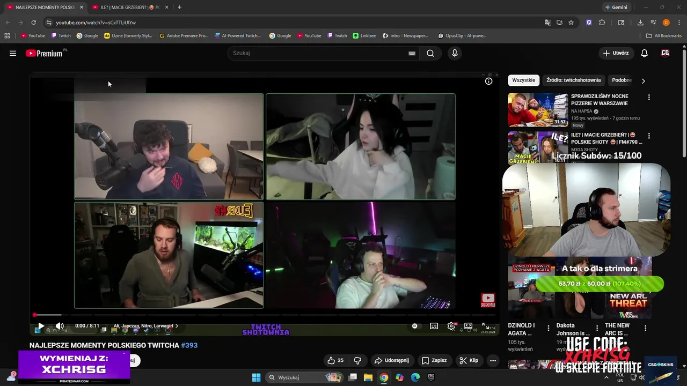Image resolution: width=687 pixels, height=386 pixels.
Task: Select Źródło: twitchshotownia filter chip
Action: coord(573,80)
